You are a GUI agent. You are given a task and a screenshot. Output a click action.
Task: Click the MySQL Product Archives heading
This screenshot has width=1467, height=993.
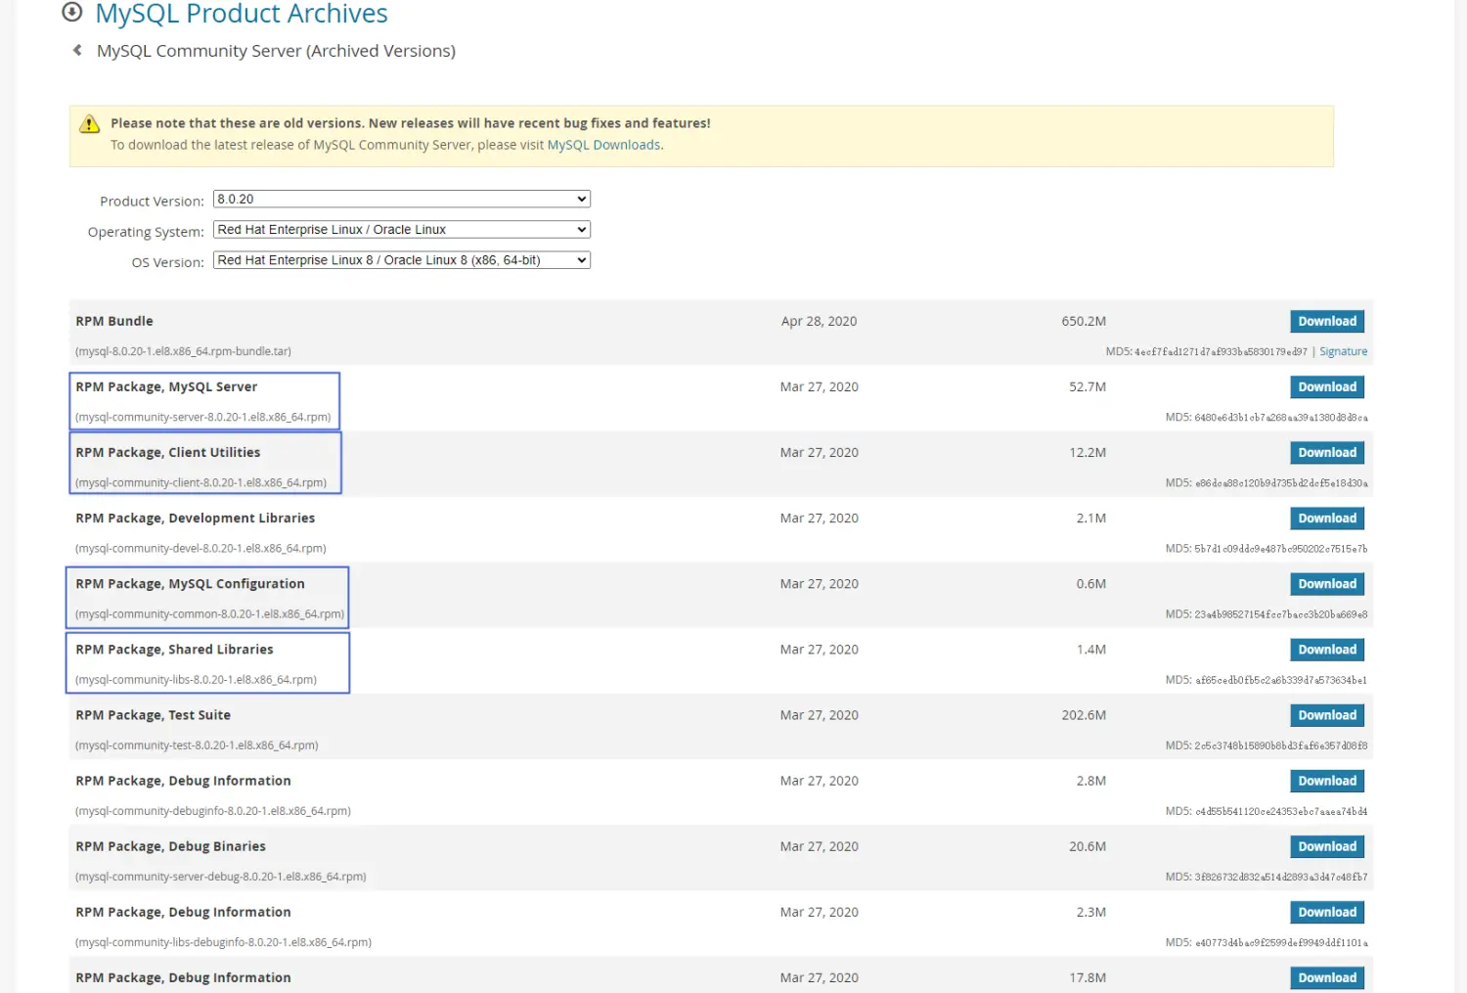tap(242, 14)
